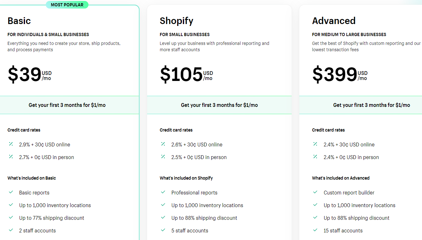Select the Basic plan heading

[x=19, y=21]
